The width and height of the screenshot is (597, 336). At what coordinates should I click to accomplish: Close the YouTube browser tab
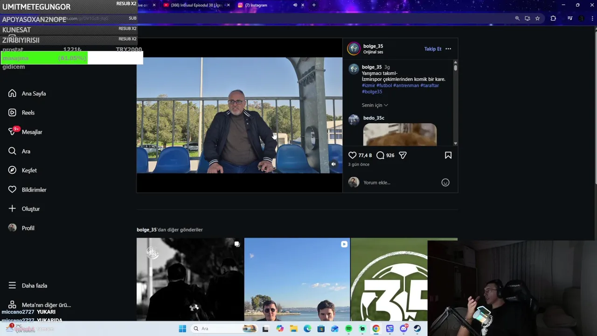(228, 5)
